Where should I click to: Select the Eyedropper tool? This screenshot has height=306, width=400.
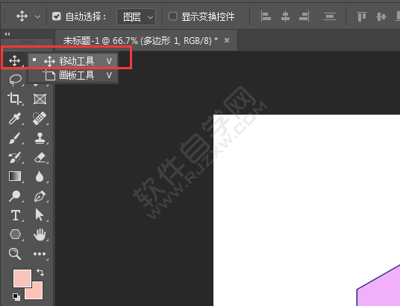(x=14, y=118)
